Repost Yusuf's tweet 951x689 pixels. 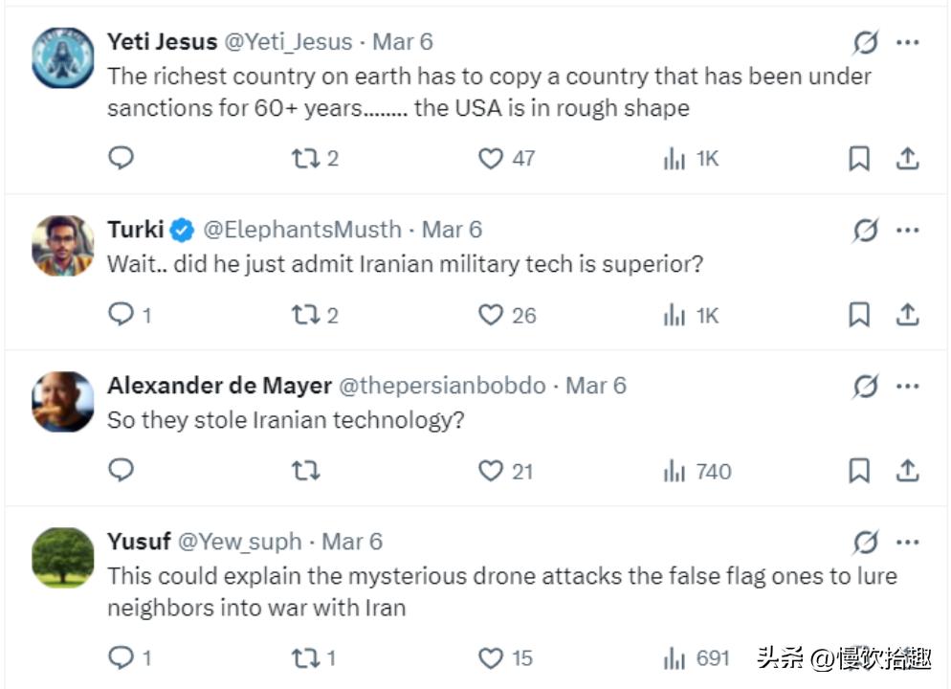(x=306, y=657)
